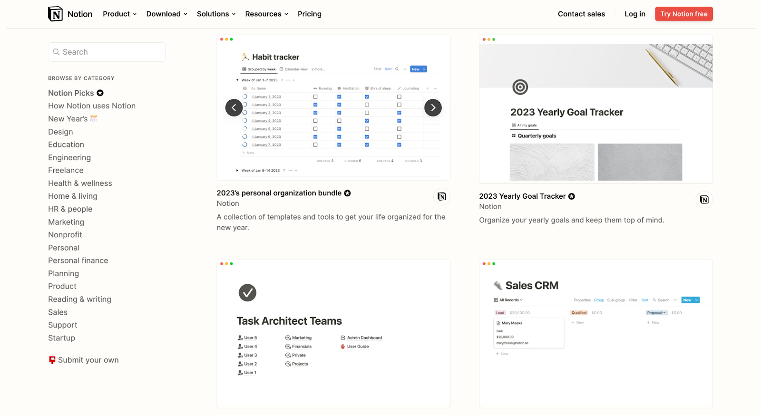Screen dimensions: 761x415
Task: Select the Nonprofit category
Action: point(65,235)
